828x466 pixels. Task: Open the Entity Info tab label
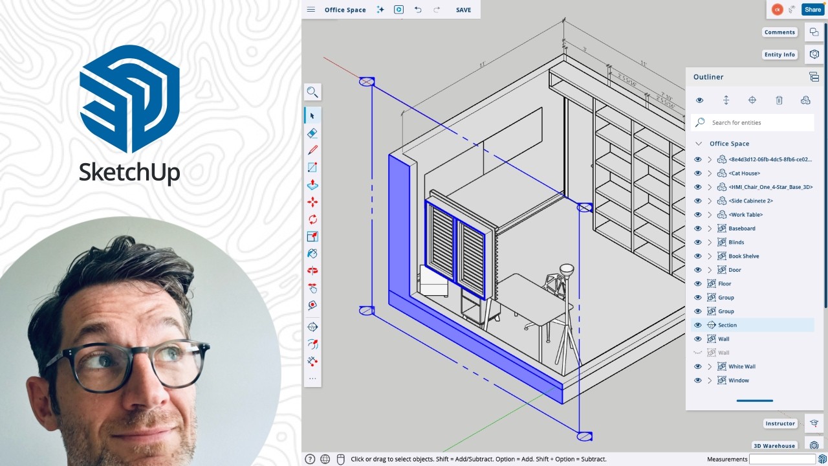[x=779, y=54]
